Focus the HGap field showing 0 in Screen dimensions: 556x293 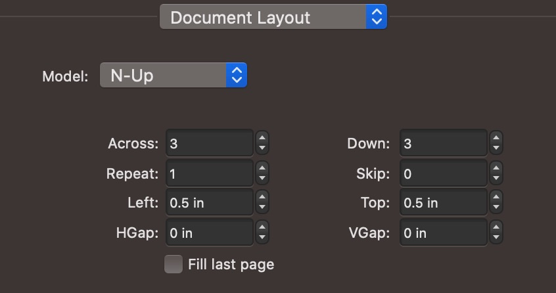209,233
